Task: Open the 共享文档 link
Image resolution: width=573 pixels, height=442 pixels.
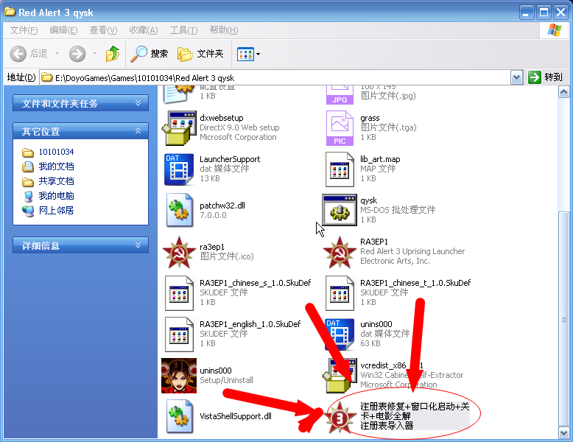Action: pos(56,181)
